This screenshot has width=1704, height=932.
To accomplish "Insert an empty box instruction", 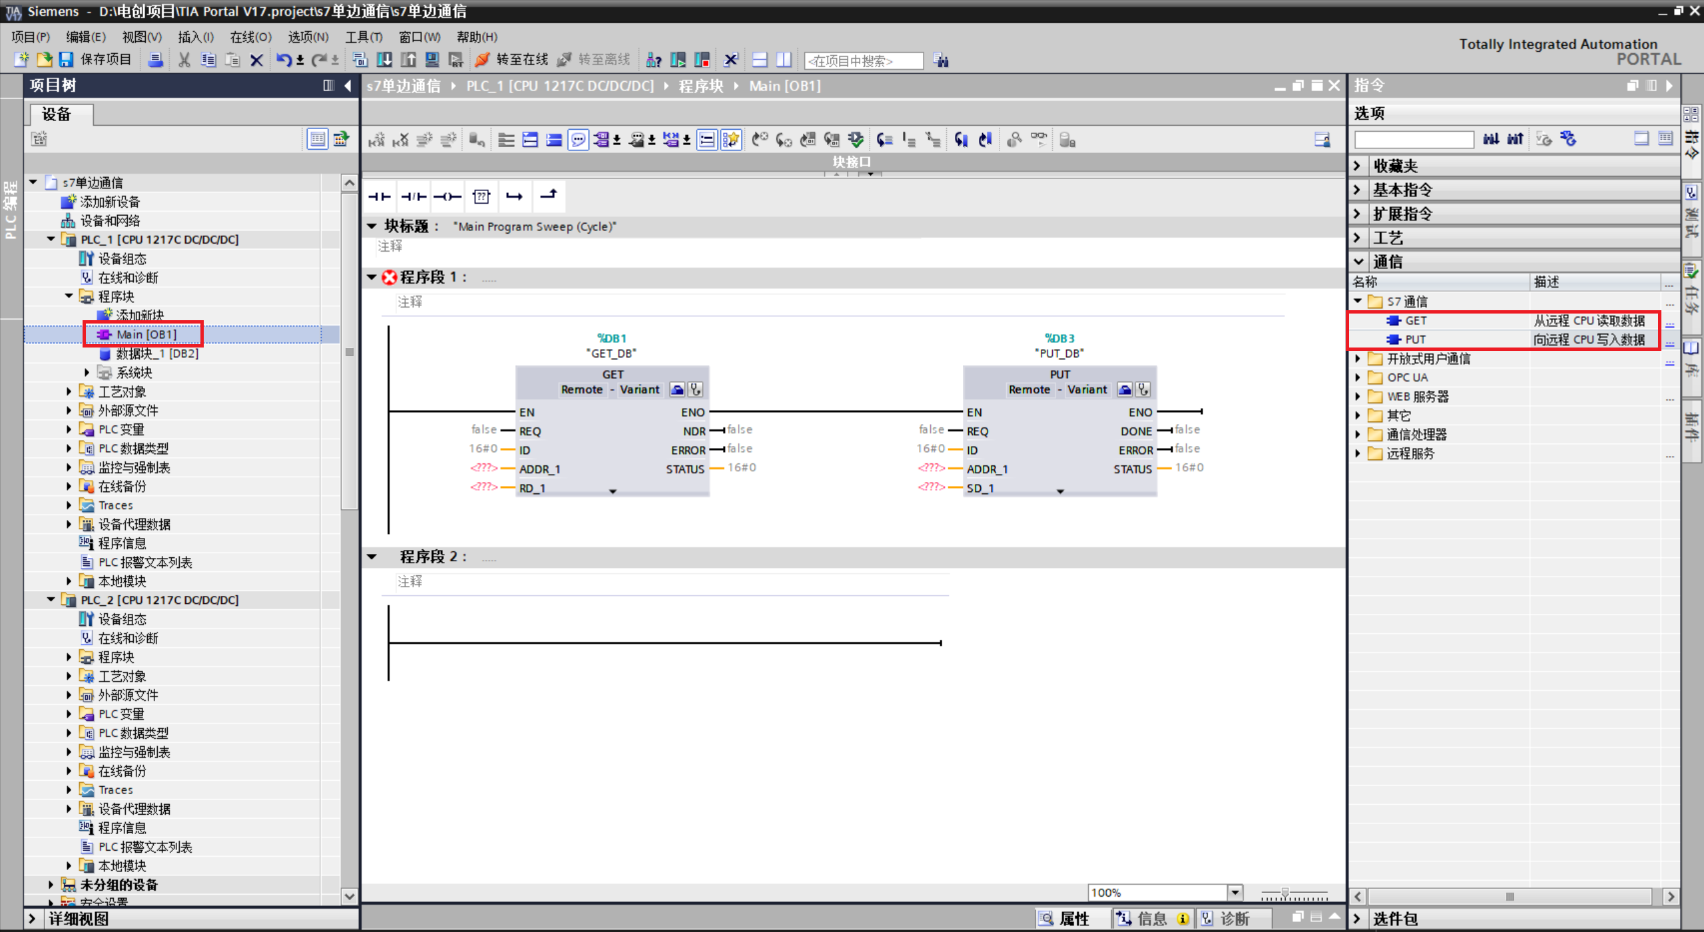I will 481,196.
